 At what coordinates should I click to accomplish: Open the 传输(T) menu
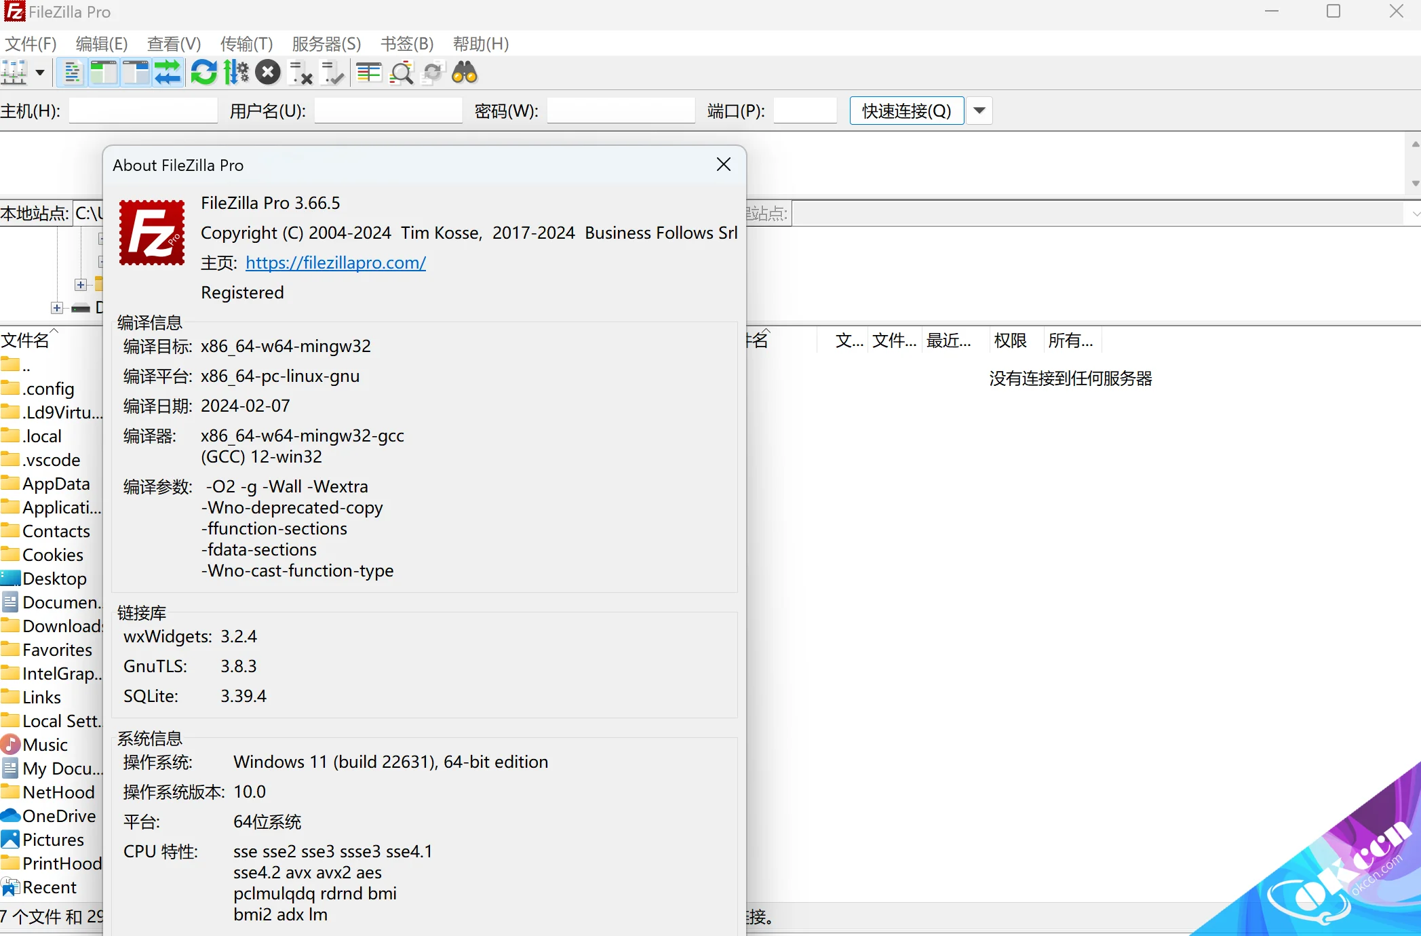tap(246, 44)
